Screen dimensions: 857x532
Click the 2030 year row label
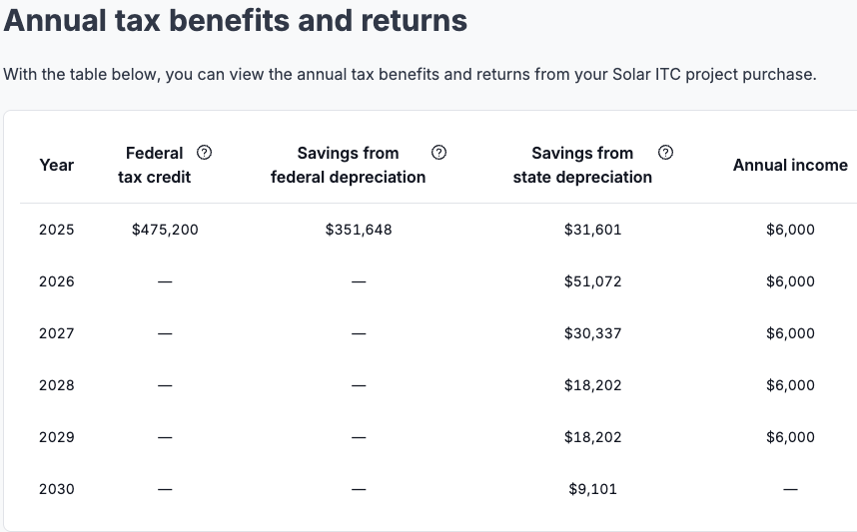click(x=57, y=489)
